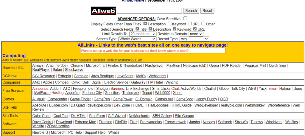The height and width of the screenshot is (136, 305).
Task: Open the Netscape (old) link
Action: click(x=194, y=66)
